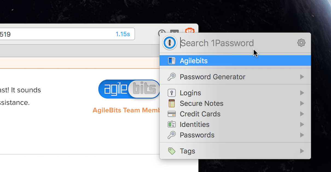This screenshot has height=172, width=331.
Task: Click the Password Generator key icon
Action: (172, 77)
